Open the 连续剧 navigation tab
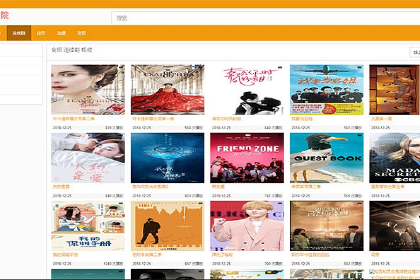The width and height of the screenshot is (420, 280). tap(19, 33)
